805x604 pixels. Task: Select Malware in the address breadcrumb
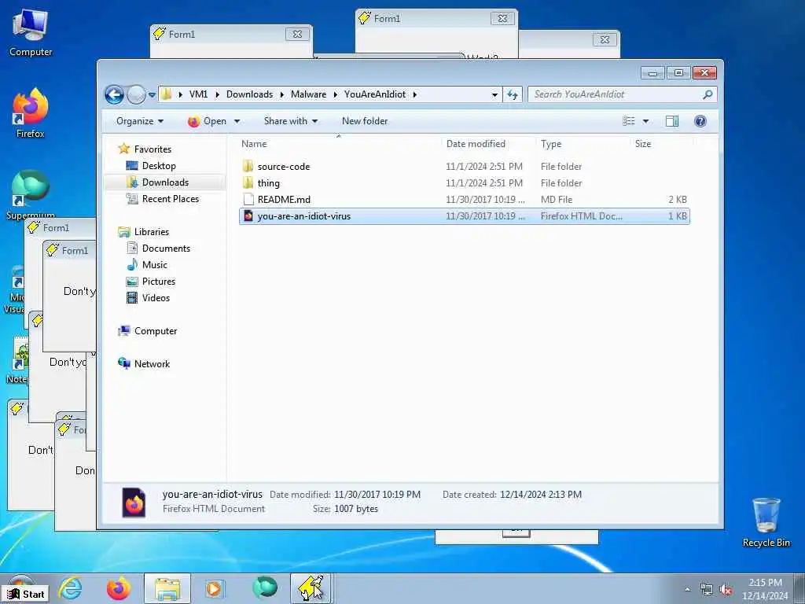(308, 94)
